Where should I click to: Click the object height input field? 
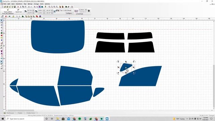(41, 13)
